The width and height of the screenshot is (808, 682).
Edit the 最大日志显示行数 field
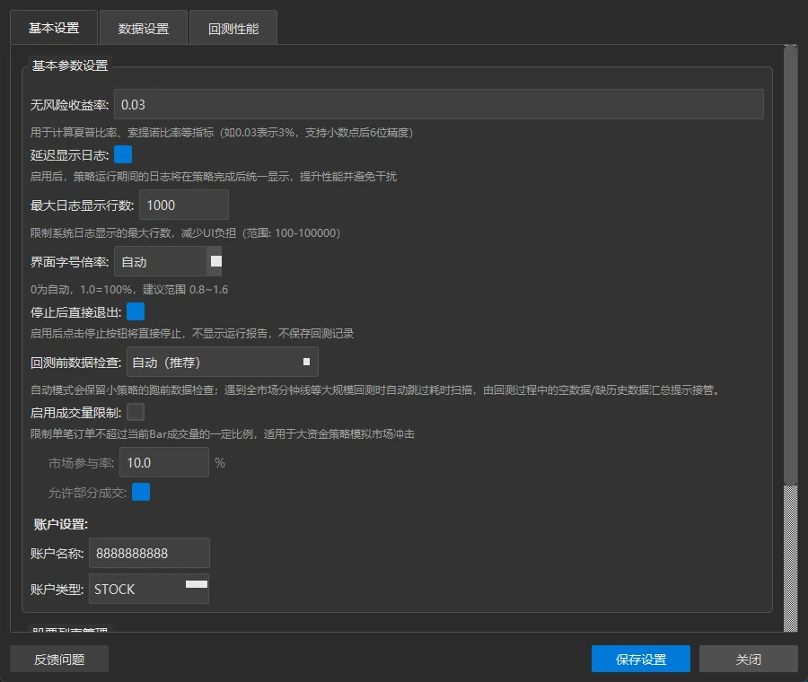click(x=184, y=205)
